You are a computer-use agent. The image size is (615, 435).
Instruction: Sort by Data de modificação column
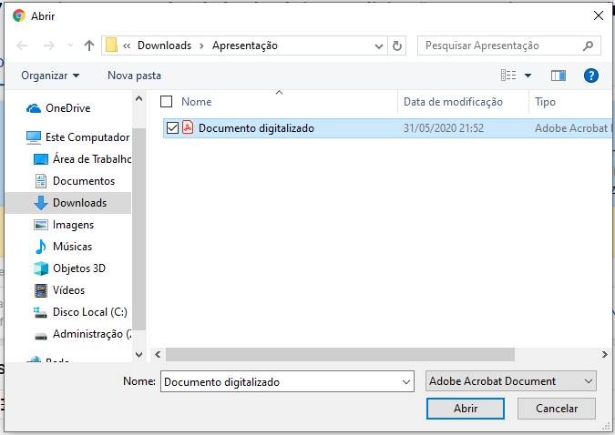point(453,102)
